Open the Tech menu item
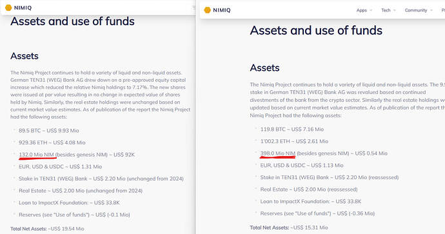Viewport: 445px width, 234px height. [x=386, y=10]
